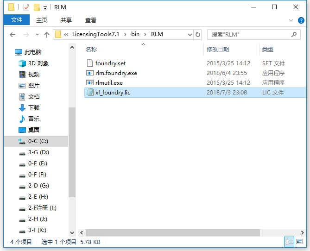Expand the ribbon with the chevron
This screenshot has height=251, width=310.
291,20
